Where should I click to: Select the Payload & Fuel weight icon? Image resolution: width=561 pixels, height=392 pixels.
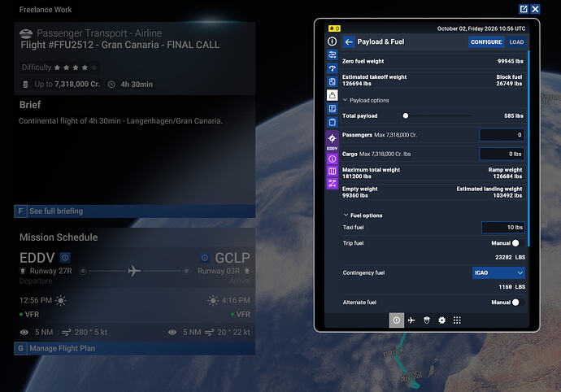[x=332, y=95]
